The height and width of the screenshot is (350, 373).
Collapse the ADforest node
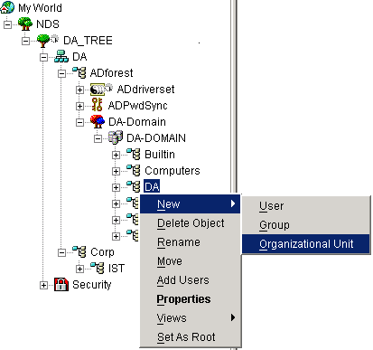click(x=61, y=73)
